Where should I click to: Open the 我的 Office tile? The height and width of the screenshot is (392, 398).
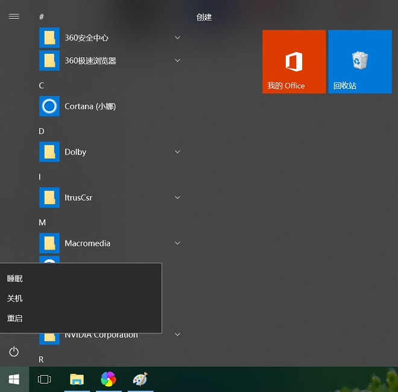click(294, 62)
